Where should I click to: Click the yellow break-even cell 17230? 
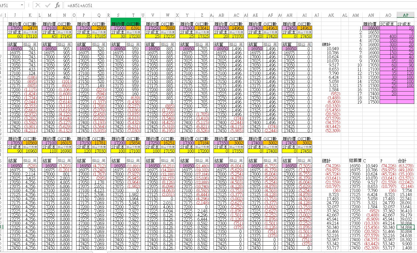tap(134, 36)
